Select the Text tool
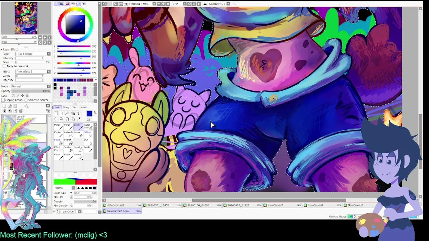 [x=79, y=113]
